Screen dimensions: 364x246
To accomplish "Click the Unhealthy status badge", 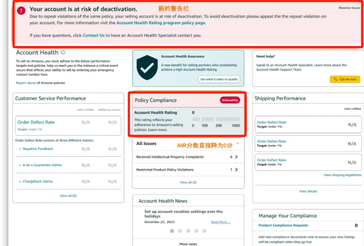I will 230,100.
